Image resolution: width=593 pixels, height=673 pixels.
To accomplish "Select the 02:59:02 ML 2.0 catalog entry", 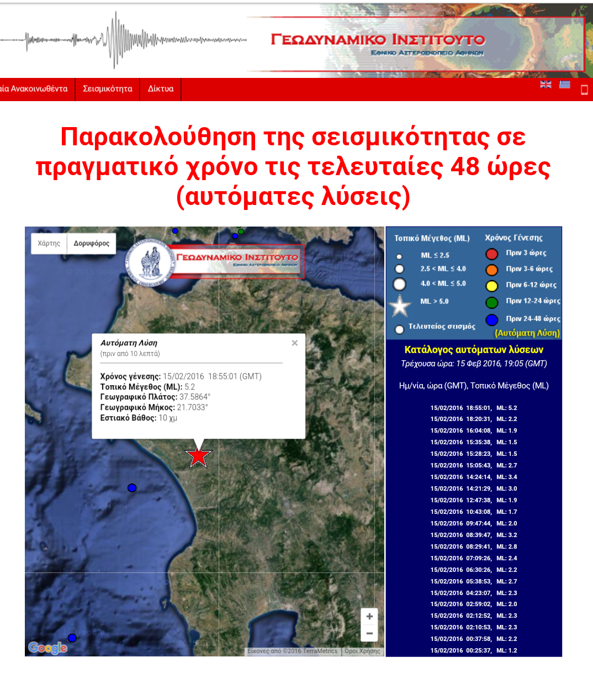I will tap(474, 604).
